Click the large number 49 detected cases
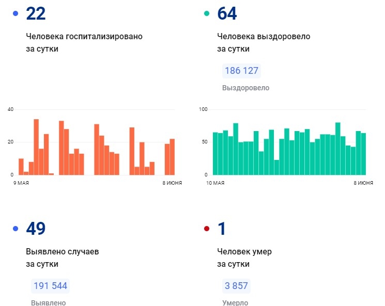Viewport: 385px width, 306px height. (x=36, y=229)
